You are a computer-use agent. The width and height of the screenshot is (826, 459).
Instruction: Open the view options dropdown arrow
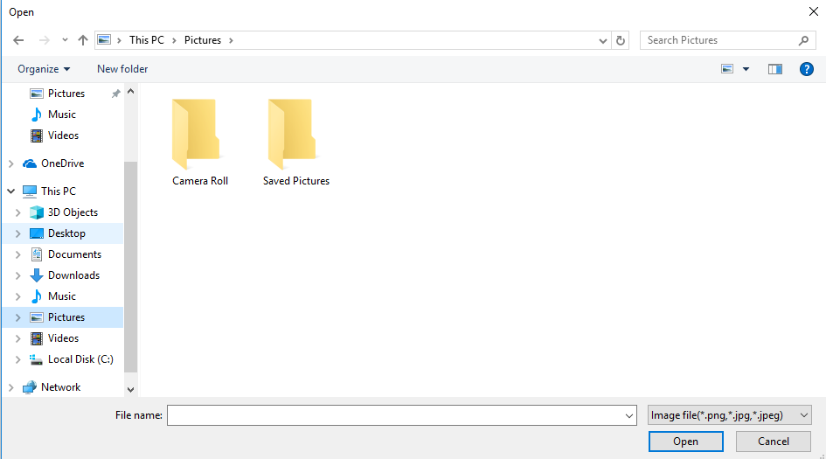pyautogui.click(x=746, y=69)
